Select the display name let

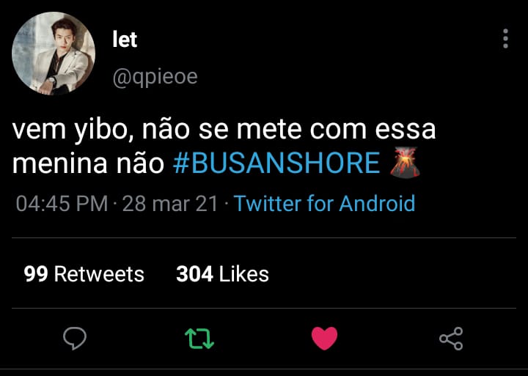click(x=125, y=40)
